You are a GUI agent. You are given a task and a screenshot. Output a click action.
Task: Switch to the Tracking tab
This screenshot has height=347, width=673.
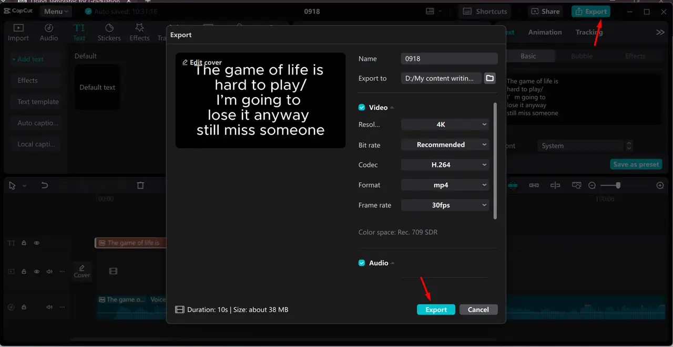[x=589, y=32]
